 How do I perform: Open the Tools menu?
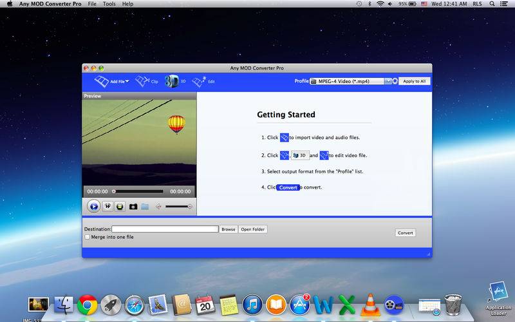tap(109, 4)
